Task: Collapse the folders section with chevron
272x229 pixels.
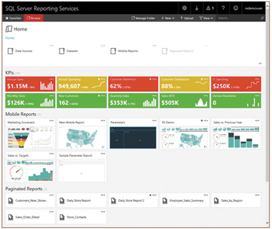Action: [260, 63]
